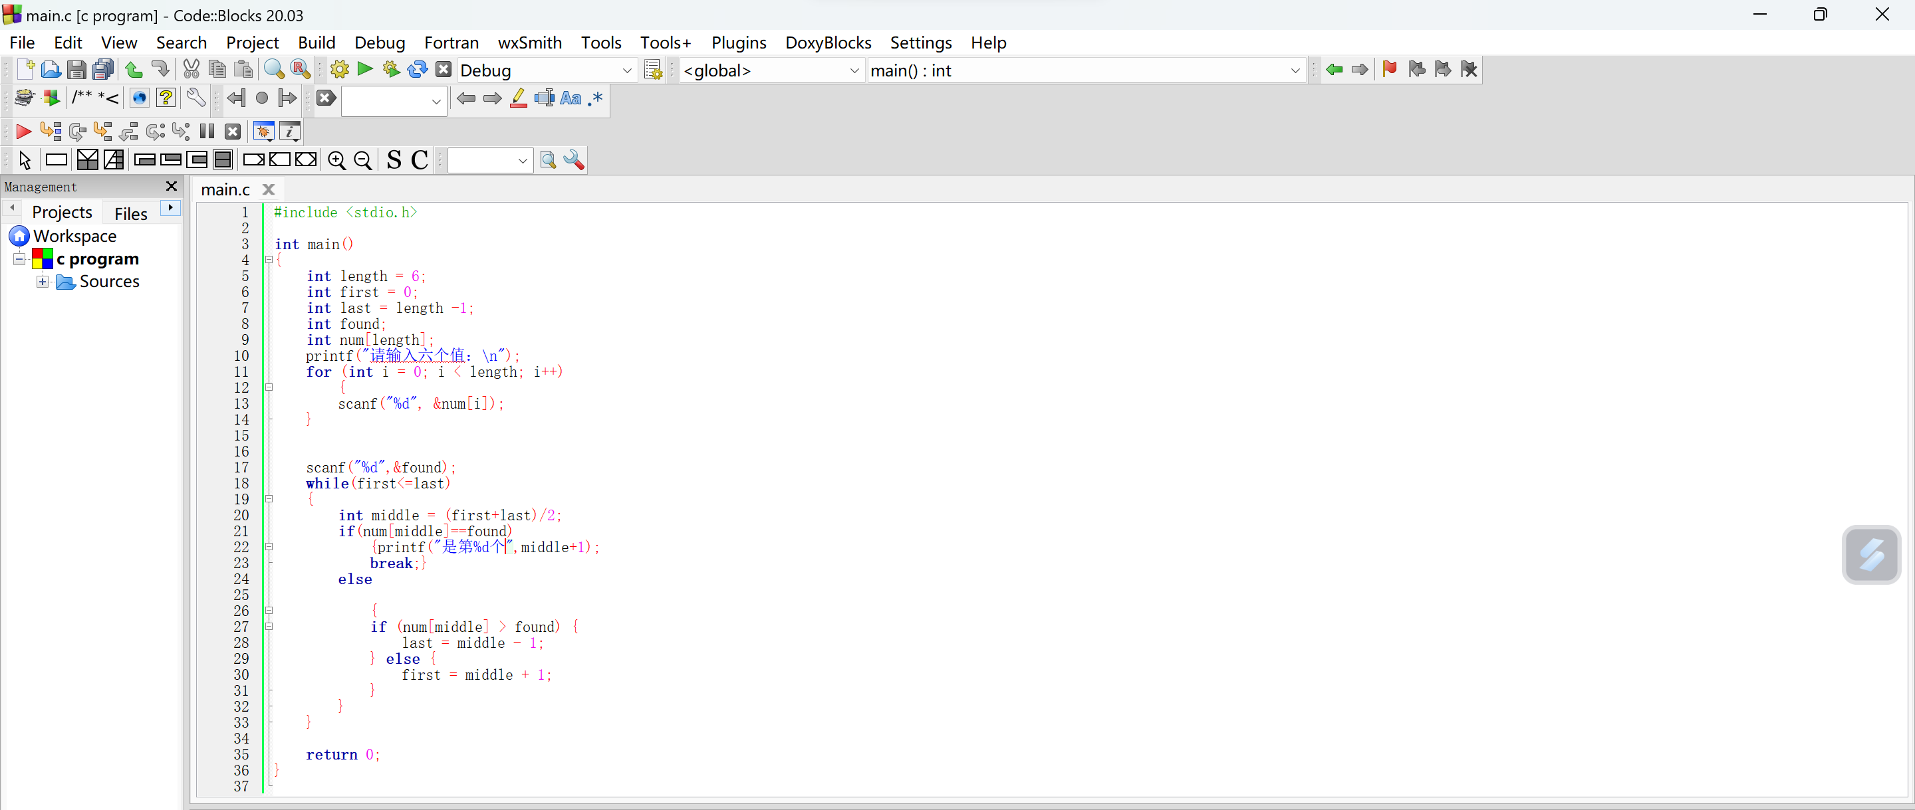This screenshot has height=810, width=1915.
Task: Paste from clipboard using the paste icon
Action: 243,69
